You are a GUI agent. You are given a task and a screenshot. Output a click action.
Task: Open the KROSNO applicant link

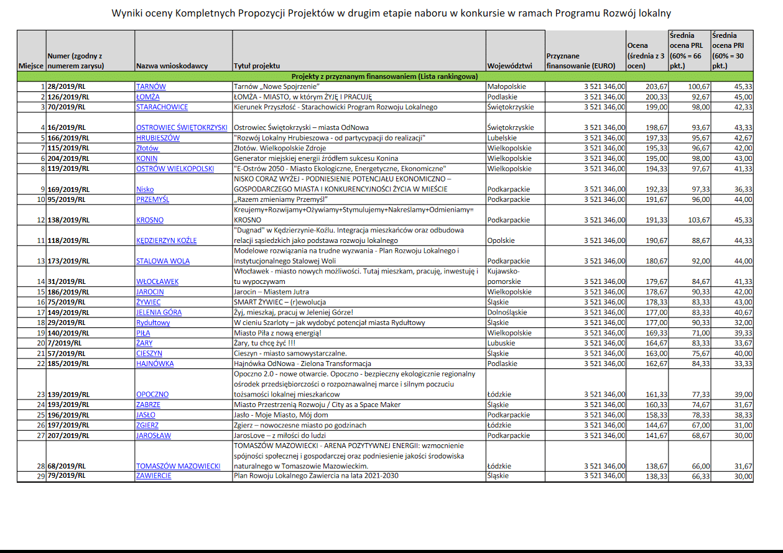tap(150, 220)
